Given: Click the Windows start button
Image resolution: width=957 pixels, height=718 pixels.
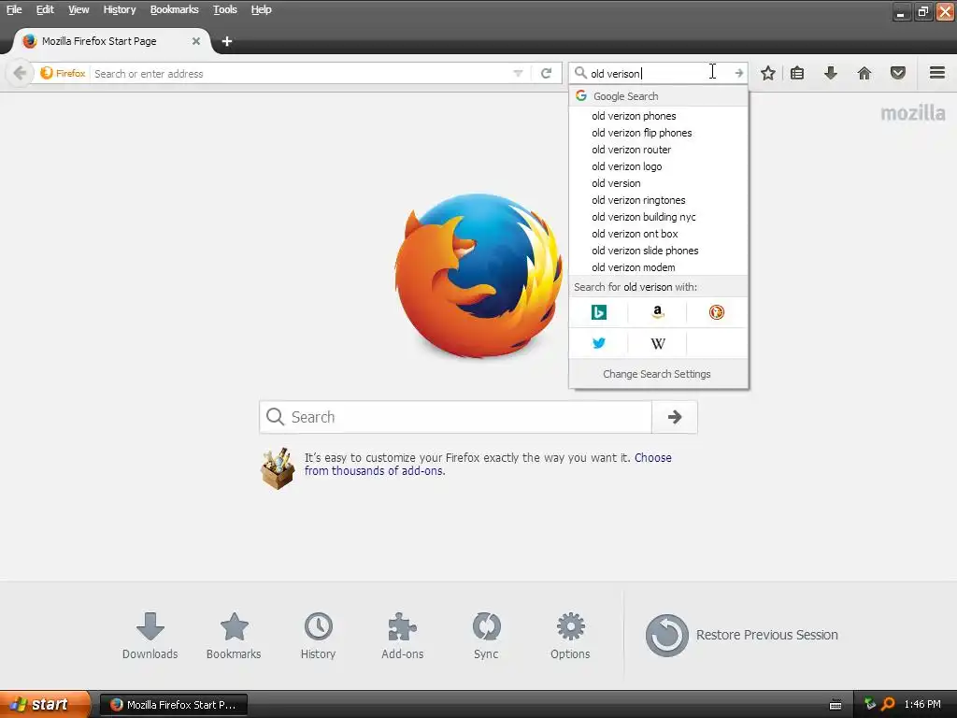Looking at the screenshot, I should point(45,704).
